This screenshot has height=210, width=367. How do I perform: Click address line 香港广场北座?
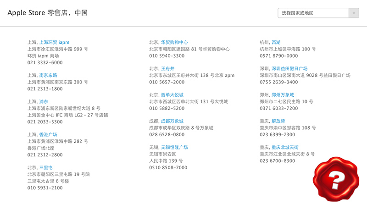(41, 148)
